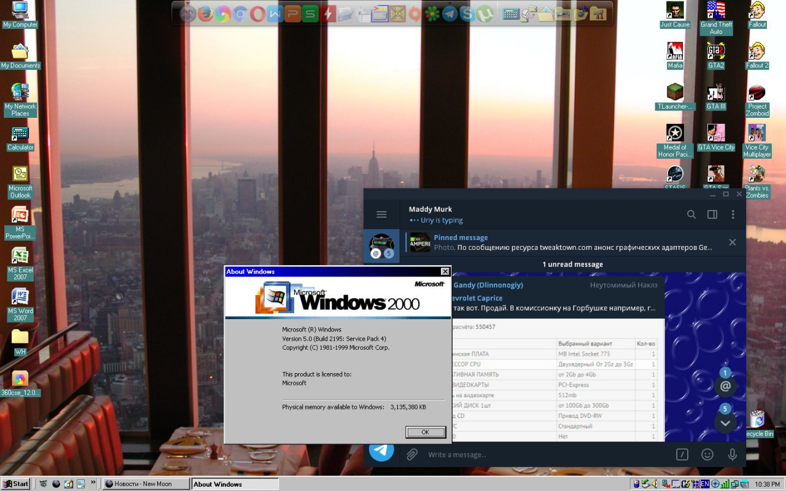This screenshot has width=786, height=491.
Task: Launch WPS Spreadsheets green S dock icon
Action: (310, 14)
